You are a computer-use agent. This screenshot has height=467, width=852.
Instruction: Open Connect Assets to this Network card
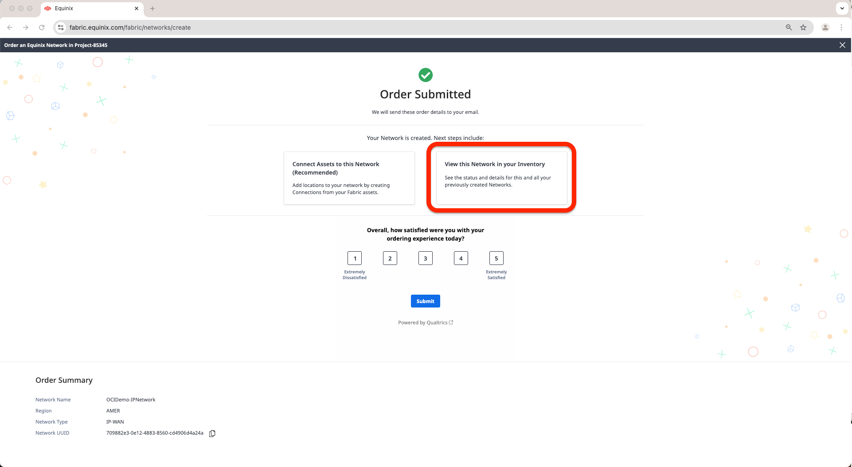click(349, 178)
